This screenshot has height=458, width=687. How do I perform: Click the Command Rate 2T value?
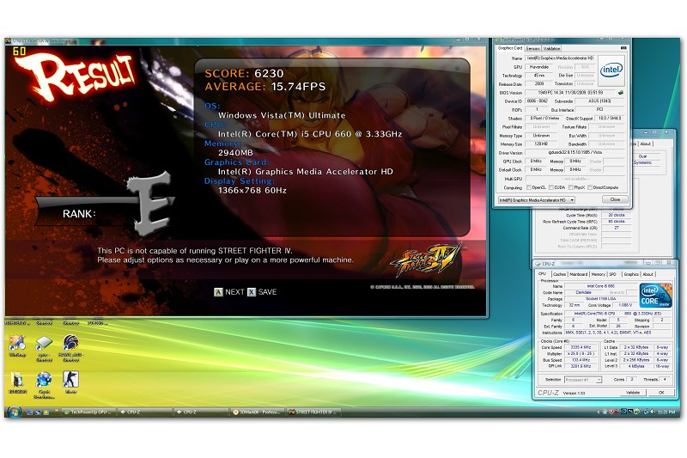click(x=616, y=228)
